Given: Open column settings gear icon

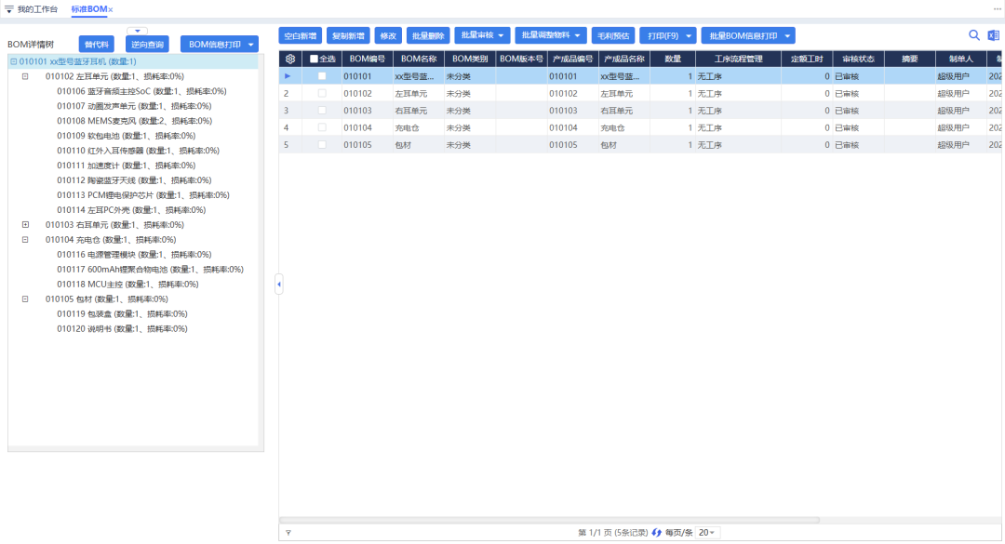Looking at the screenshot, I should tap(290, 59).
